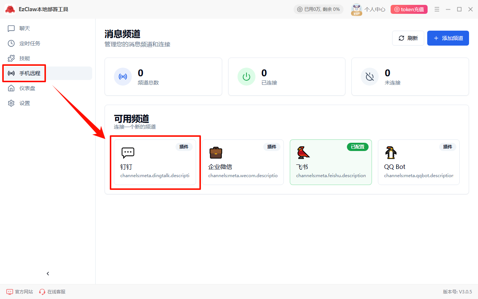Viewport: 478px width, 299px height.
Task: Open 个人中心 user center
Action: click(375, 9)
